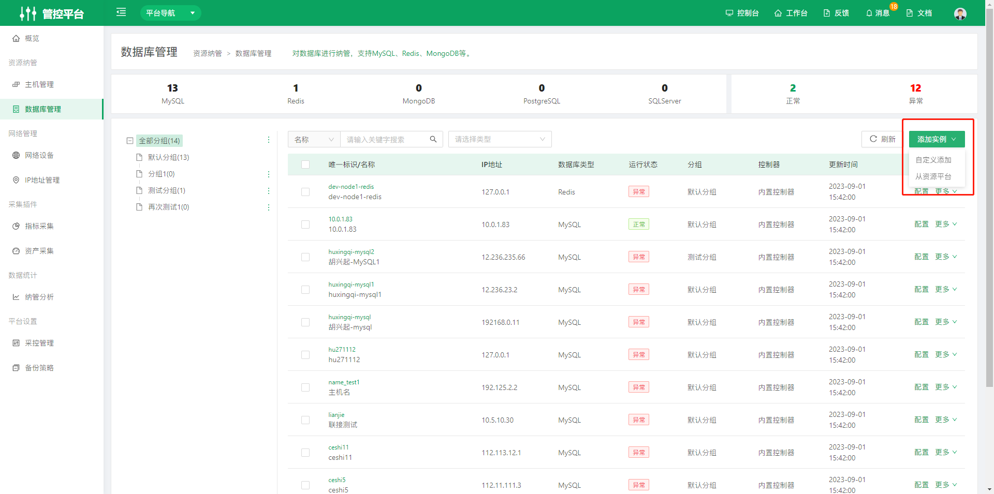This screenshot has width=994, height=494.
Task: Open the 请选择类型 type dropdown
Action: (500, 139)
